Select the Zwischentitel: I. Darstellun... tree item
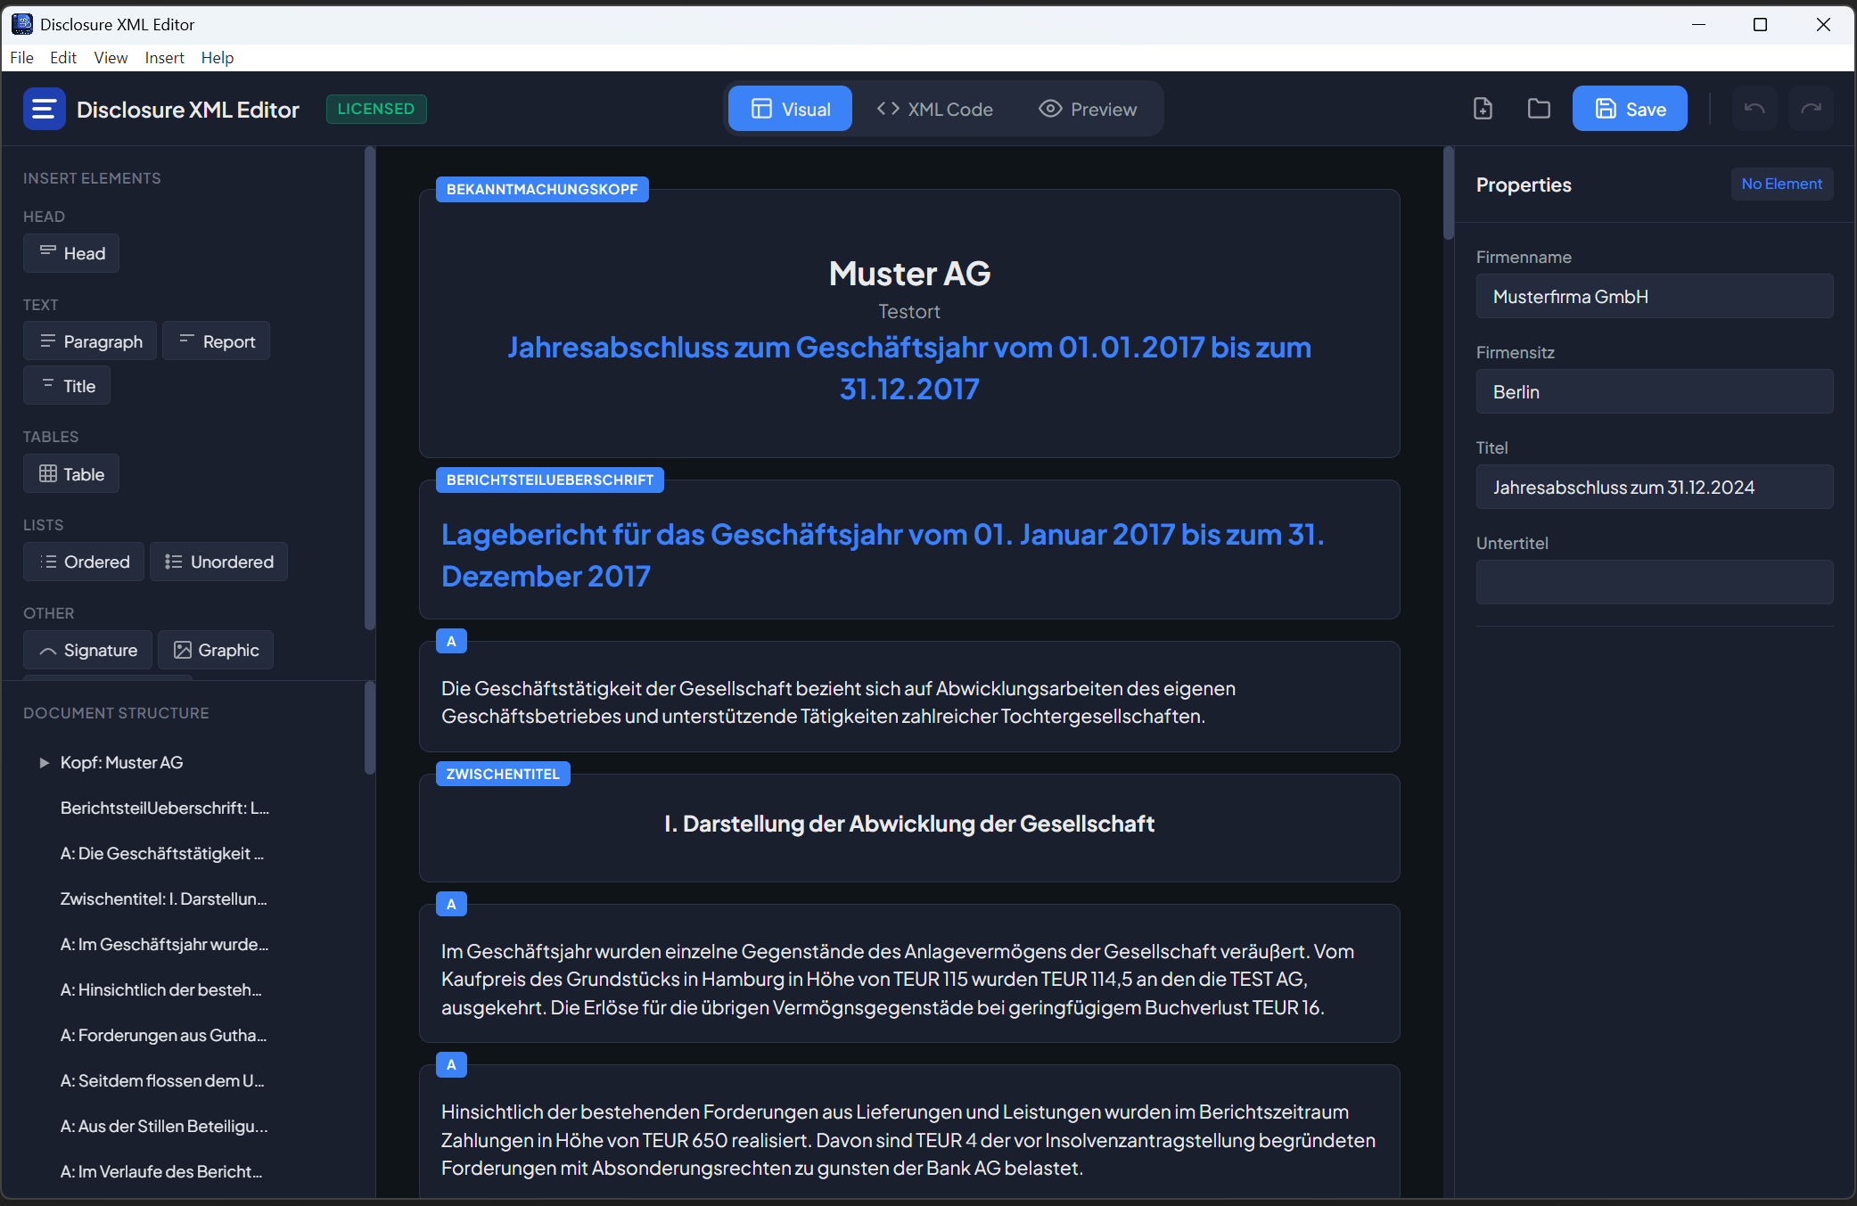 coord(163,898)
